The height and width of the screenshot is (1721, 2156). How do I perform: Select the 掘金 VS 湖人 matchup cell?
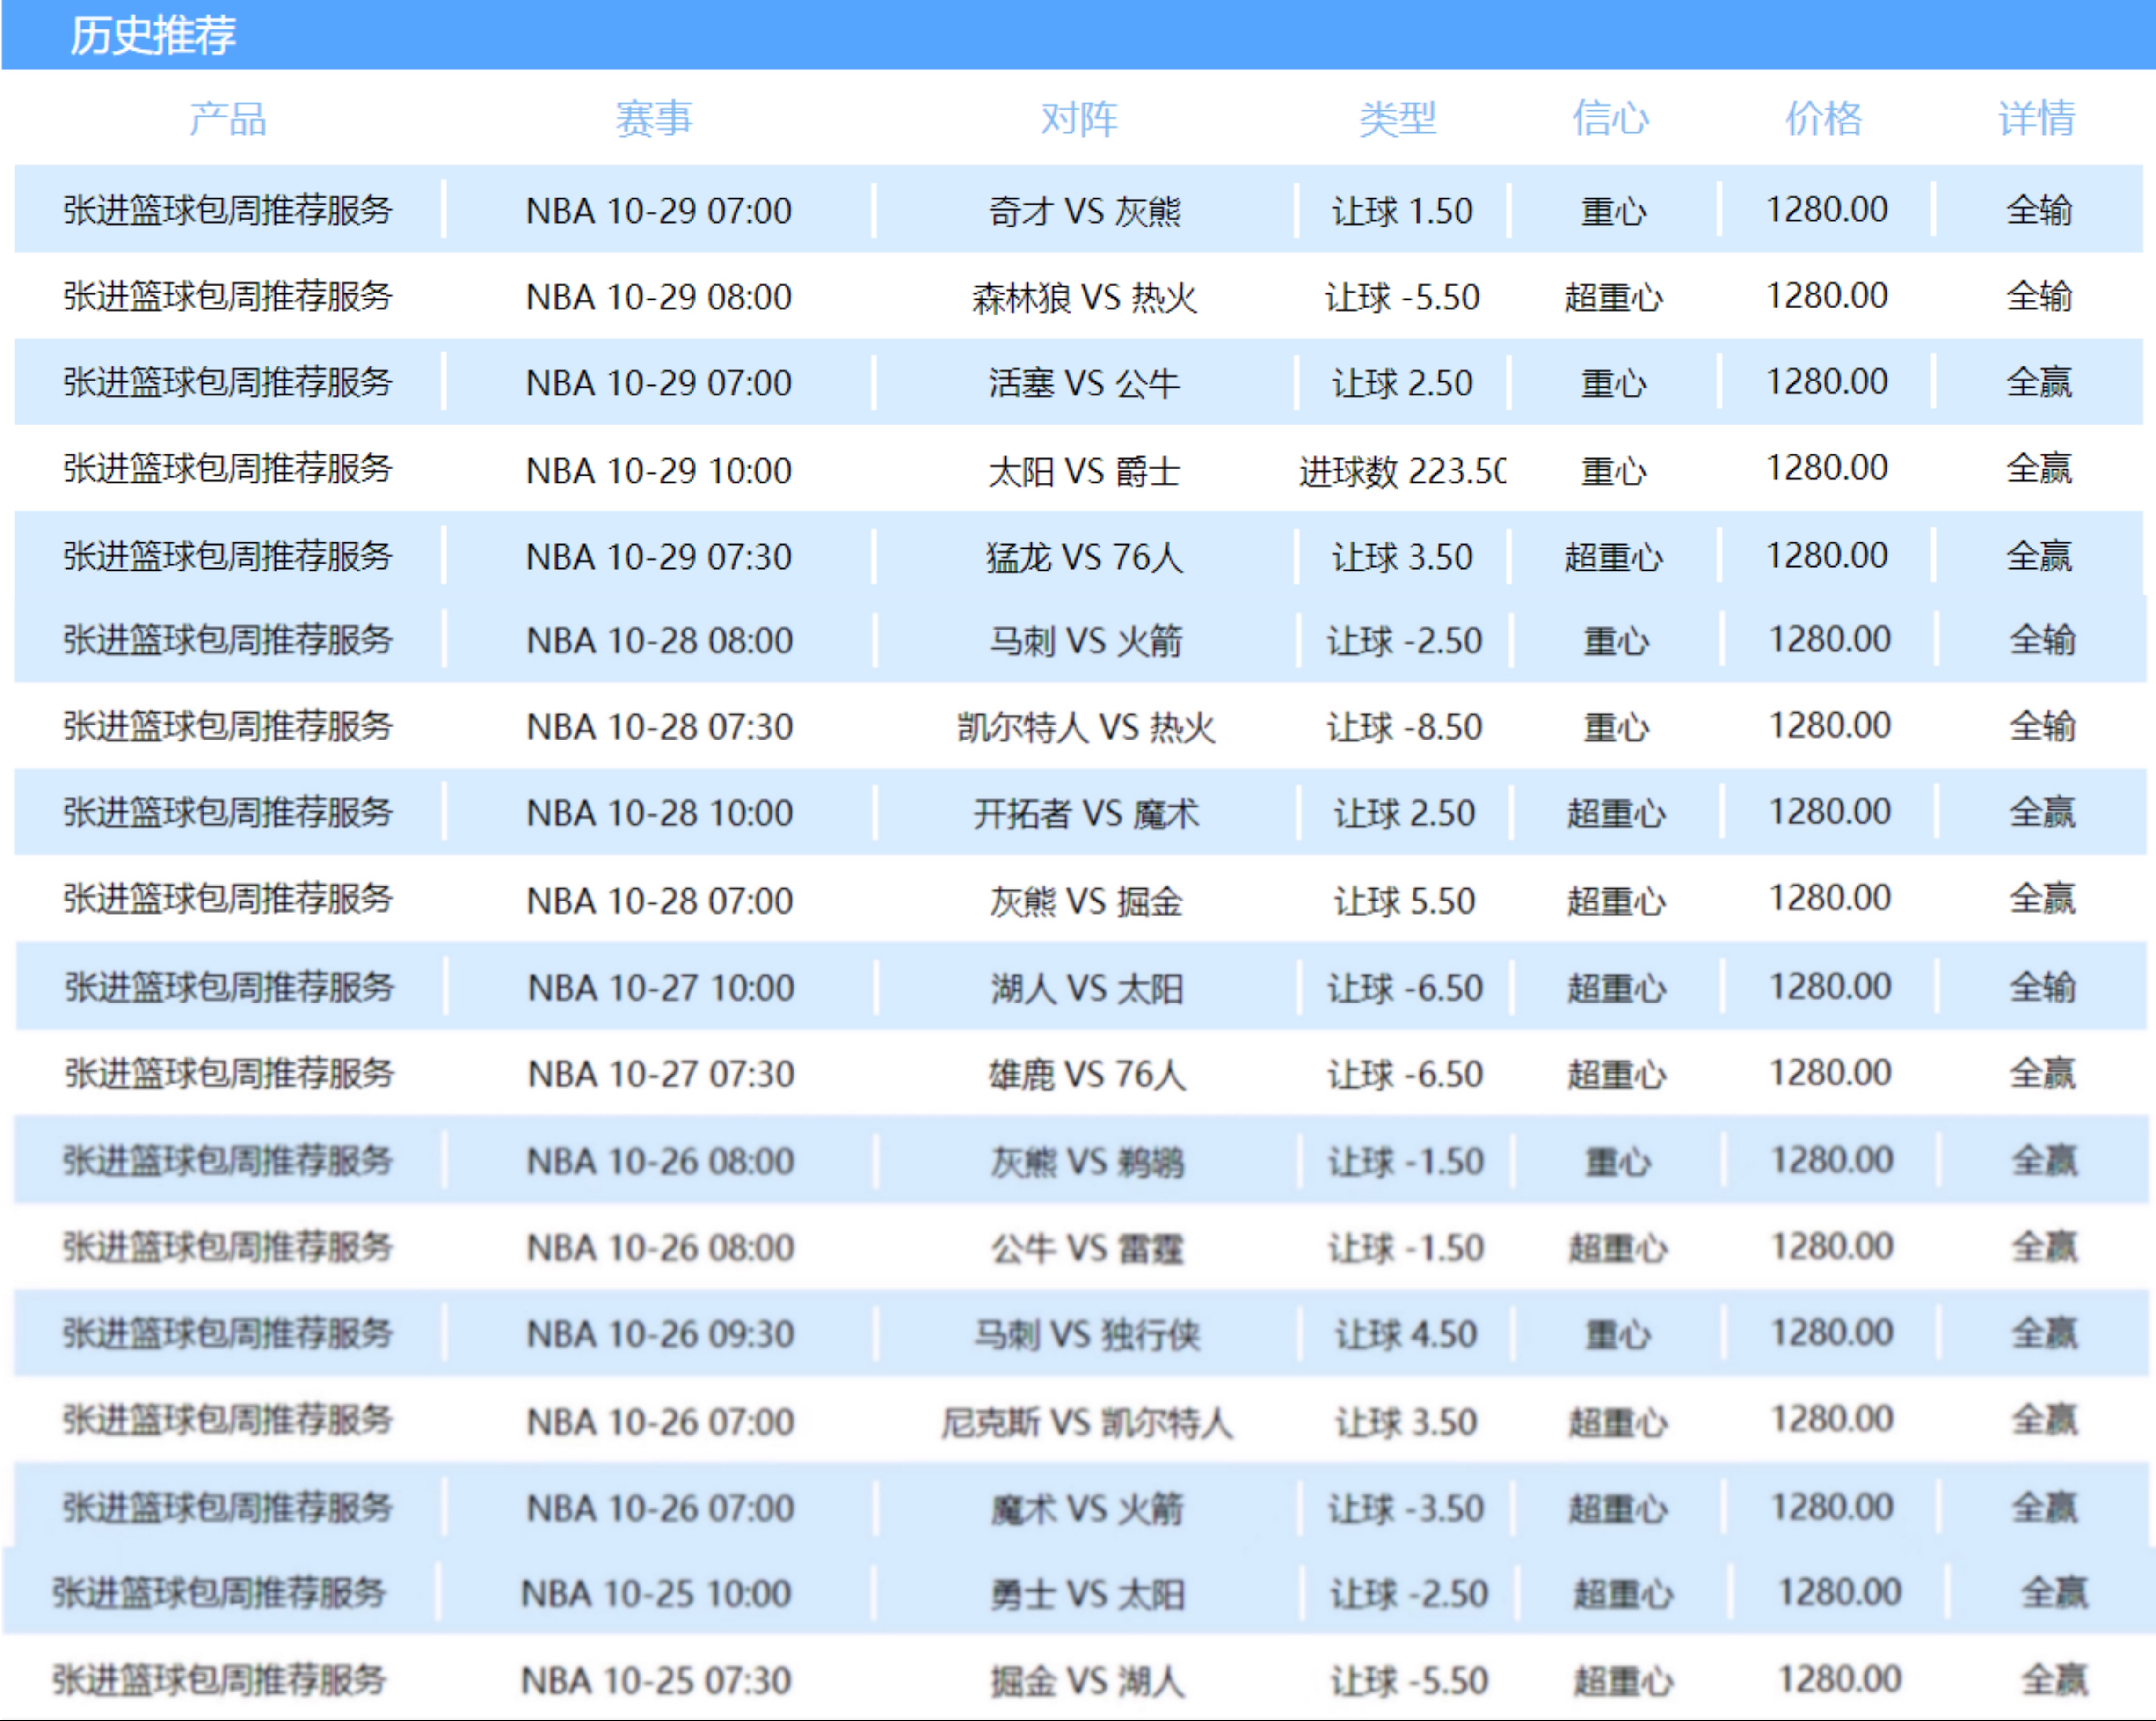tap(1087, 1681)
